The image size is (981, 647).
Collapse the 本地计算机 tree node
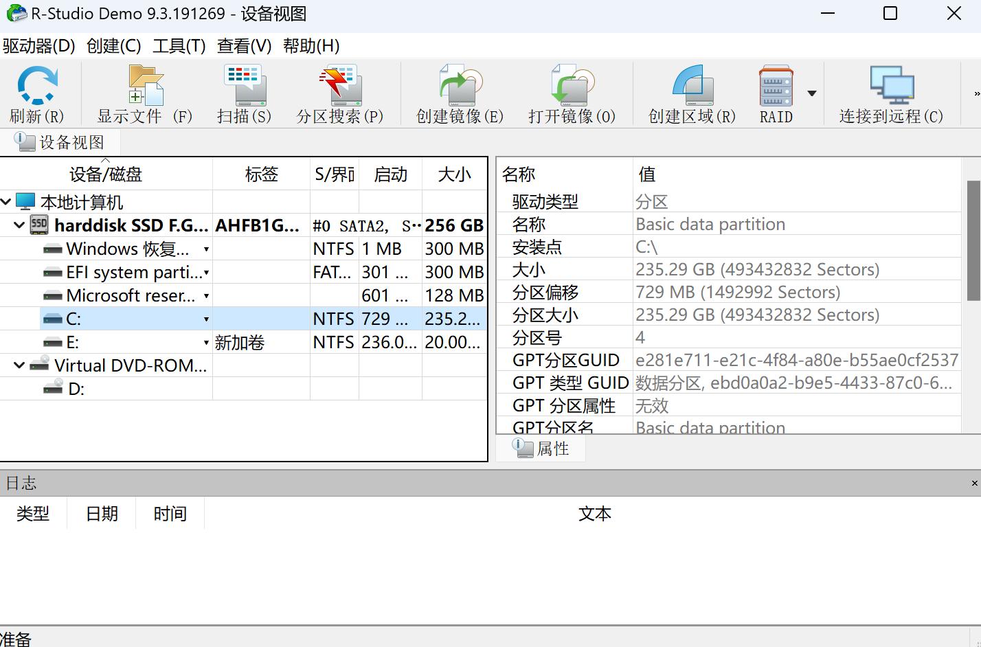(x=7, y=201)
